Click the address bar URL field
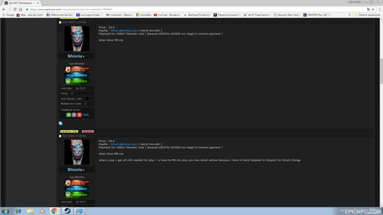Viewport: 383px width, 215px height. pos(197,9)
